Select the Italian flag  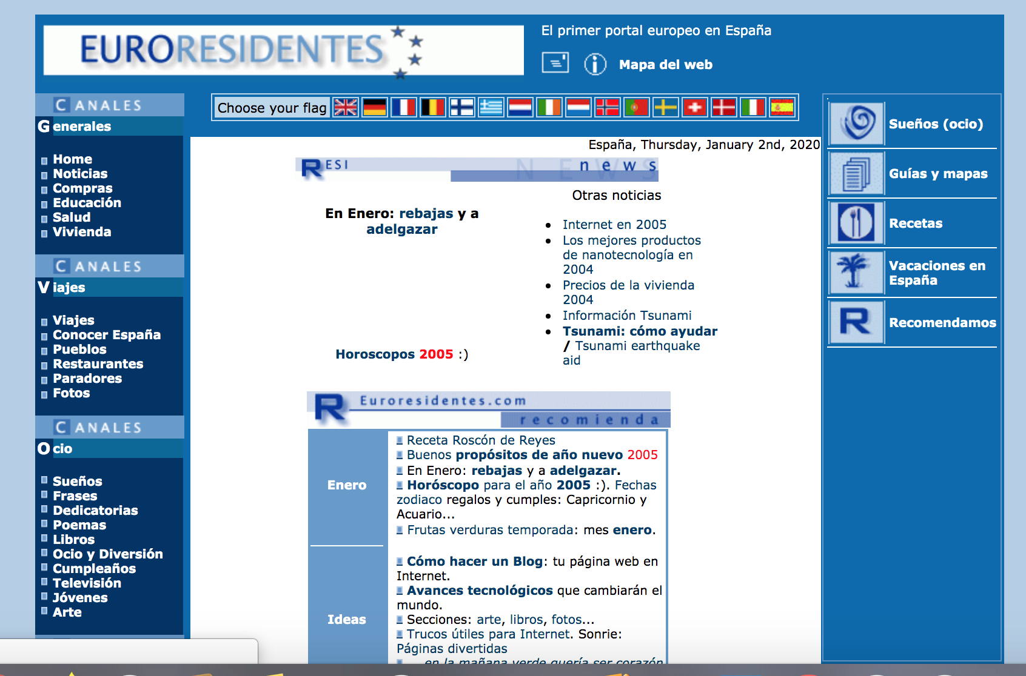(x=752, y=108)
